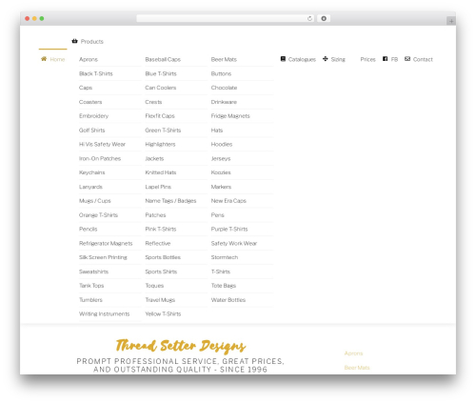Screen dimensions: 476x403
Task: Open Safety Work Wear
Action: tap(234, 243)
